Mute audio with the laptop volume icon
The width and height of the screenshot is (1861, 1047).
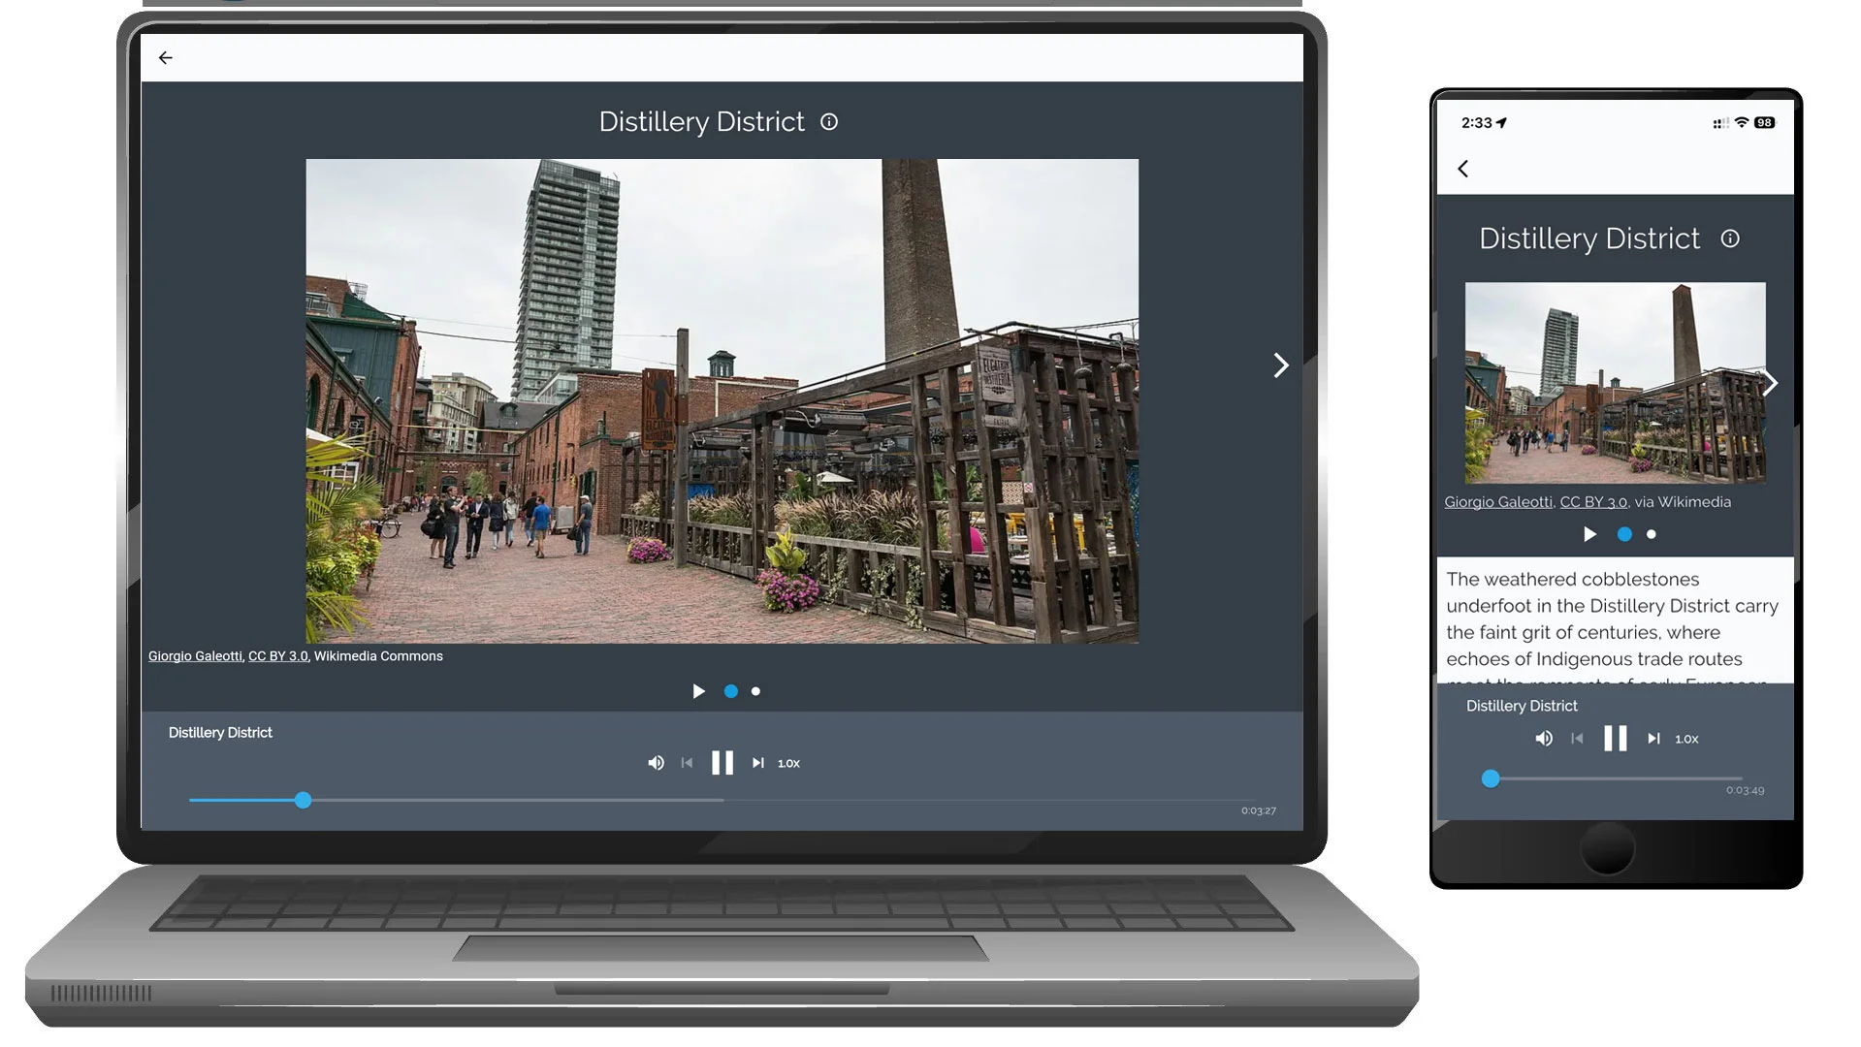pyautogui.click(x=657, y=763)
